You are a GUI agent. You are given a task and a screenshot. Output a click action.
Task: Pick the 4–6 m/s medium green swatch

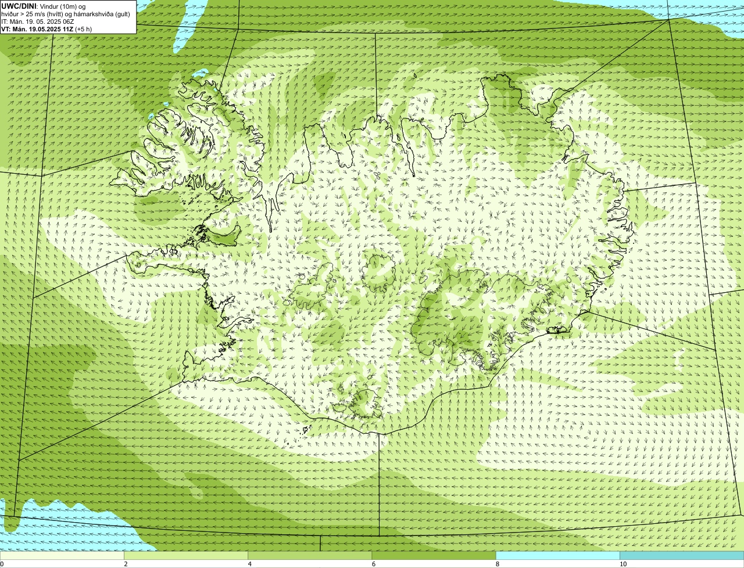(310, 556)
